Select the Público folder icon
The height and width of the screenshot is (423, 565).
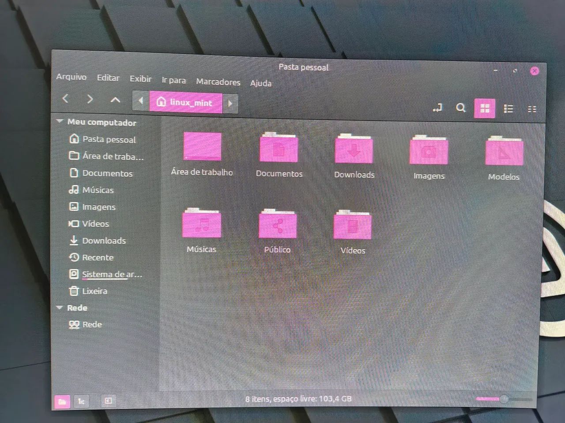[277, 223]
